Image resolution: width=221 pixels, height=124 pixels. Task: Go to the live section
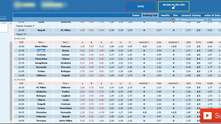175,15
